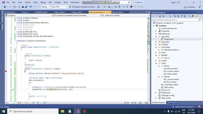Switch to the AddEdit.cshtml tab

tap(41, 12)
